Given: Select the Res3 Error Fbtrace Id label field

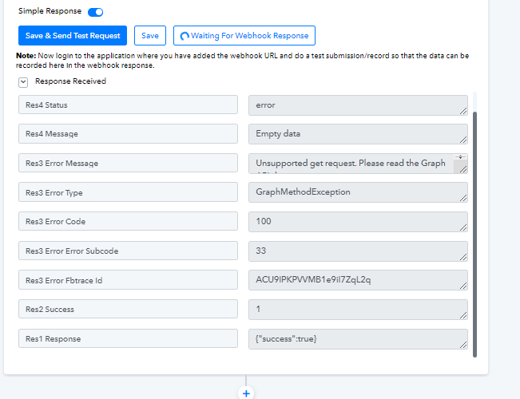Looking at the screenshot, I should click(128, 279).
